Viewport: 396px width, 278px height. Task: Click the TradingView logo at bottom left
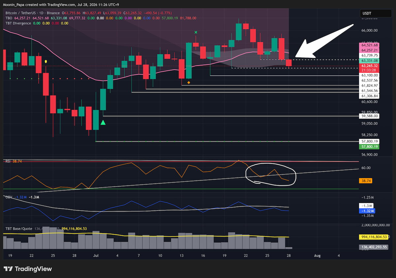(28, 269)
